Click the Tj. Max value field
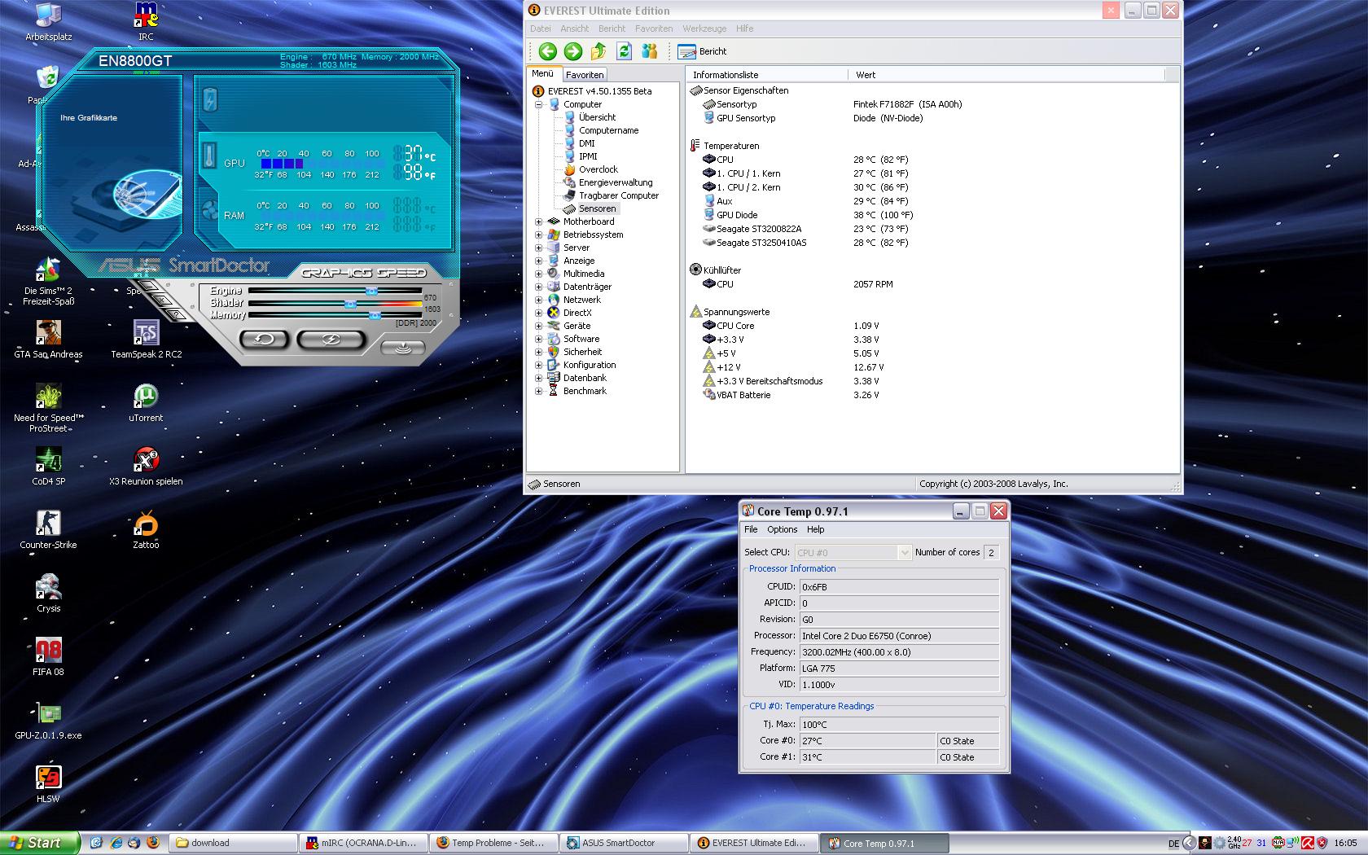 click(899, 725)
